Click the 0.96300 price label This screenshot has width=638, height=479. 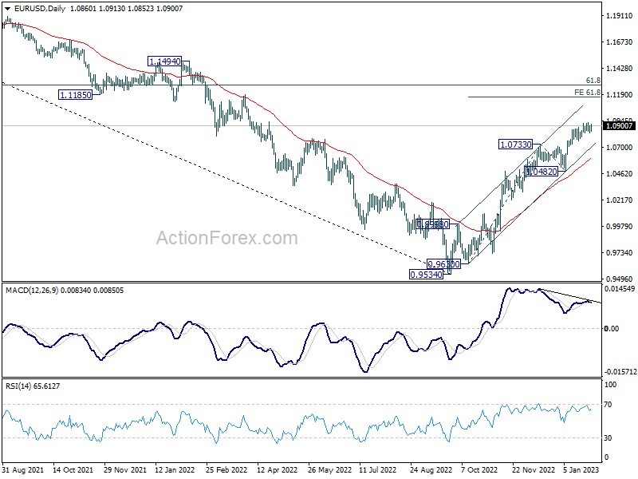[x=443, y=264]
